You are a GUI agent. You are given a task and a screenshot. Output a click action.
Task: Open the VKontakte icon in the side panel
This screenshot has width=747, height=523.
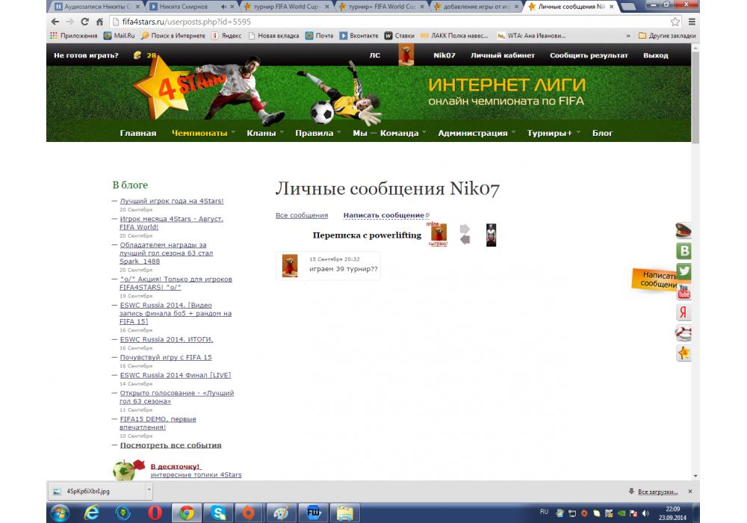684,251
